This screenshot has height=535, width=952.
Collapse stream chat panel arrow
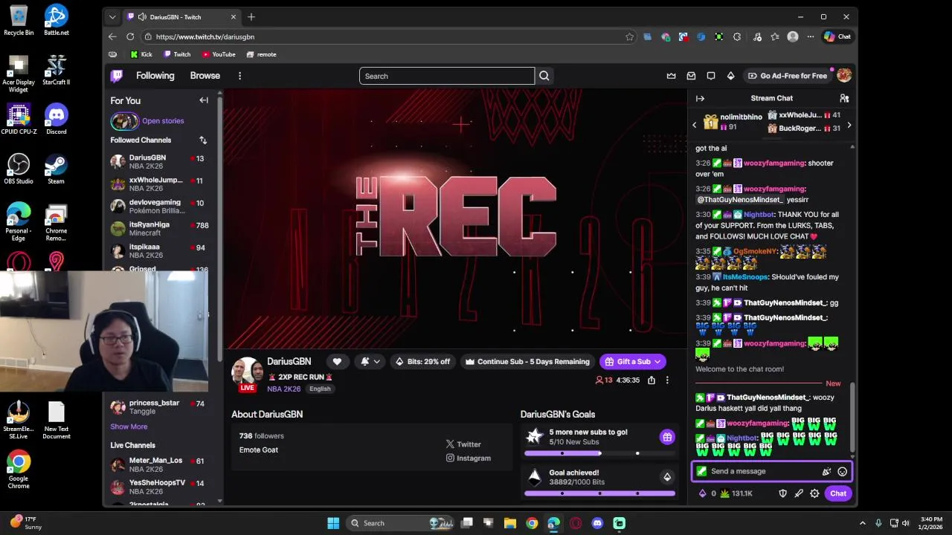700,98
